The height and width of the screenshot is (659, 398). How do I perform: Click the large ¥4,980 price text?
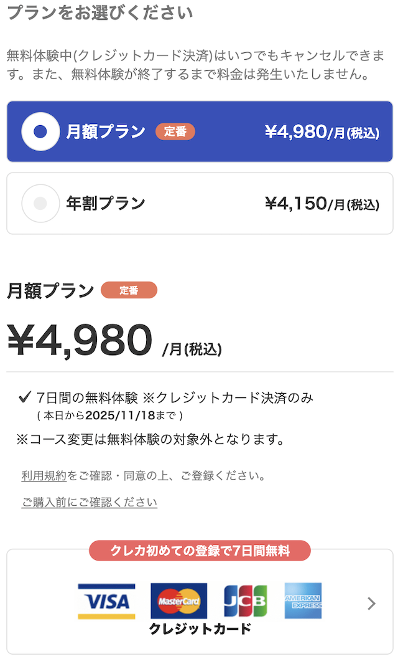pyautogui.click(x=80, y=340)
